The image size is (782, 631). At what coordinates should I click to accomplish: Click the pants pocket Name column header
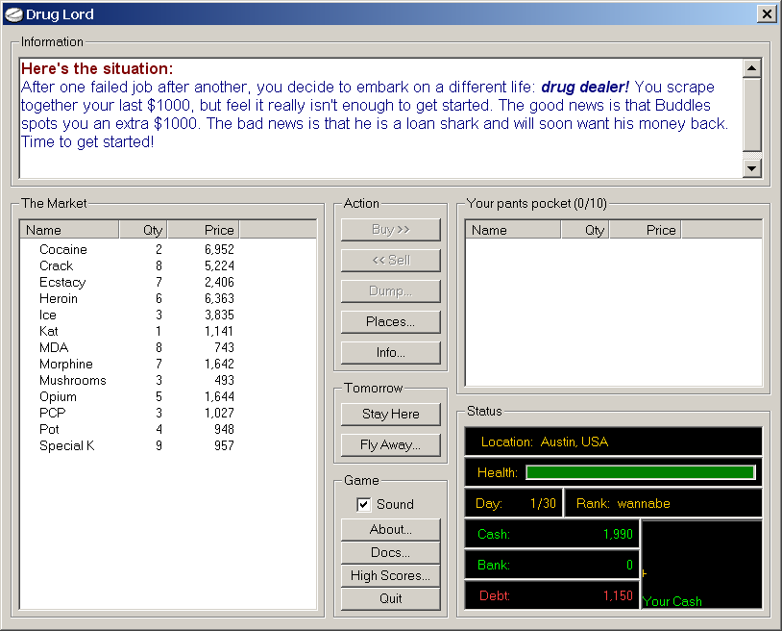point(513,230)
